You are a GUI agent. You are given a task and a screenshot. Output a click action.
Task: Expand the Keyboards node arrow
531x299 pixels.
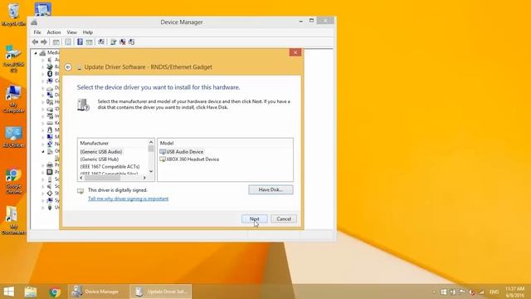point(43,123)
